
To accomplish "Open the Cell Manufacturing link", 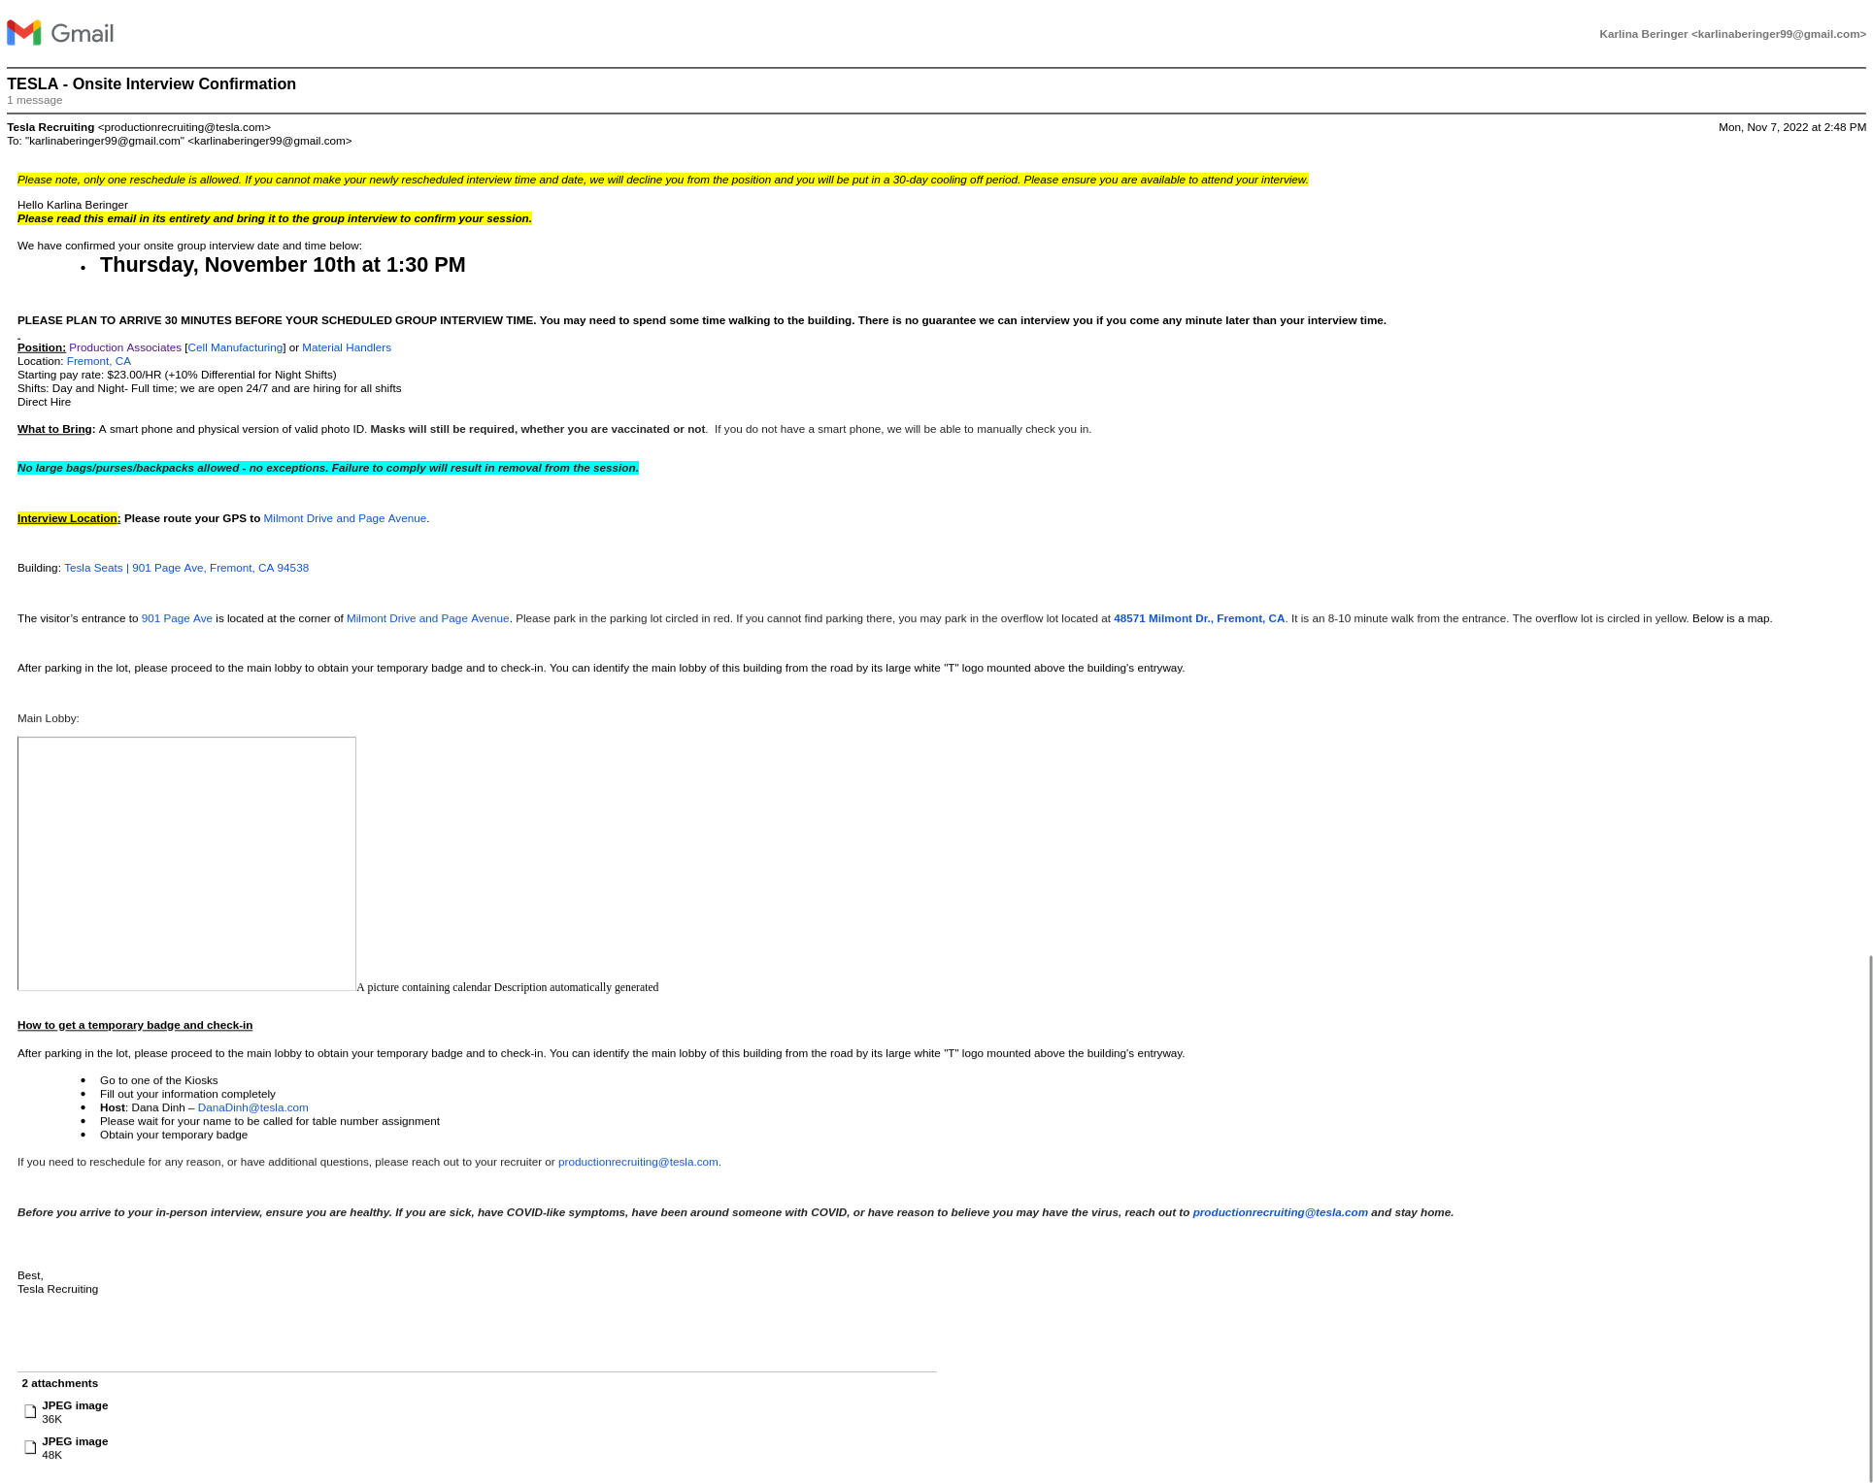I will (x=235, y=347).
